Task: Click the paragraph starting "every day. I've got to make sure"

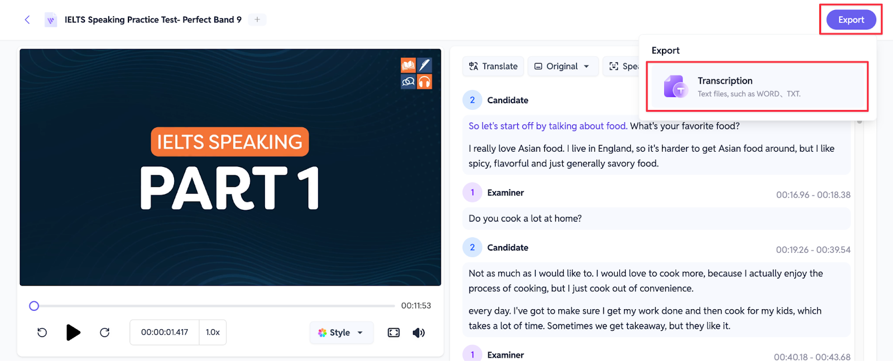Action: (x=645, y=318)
